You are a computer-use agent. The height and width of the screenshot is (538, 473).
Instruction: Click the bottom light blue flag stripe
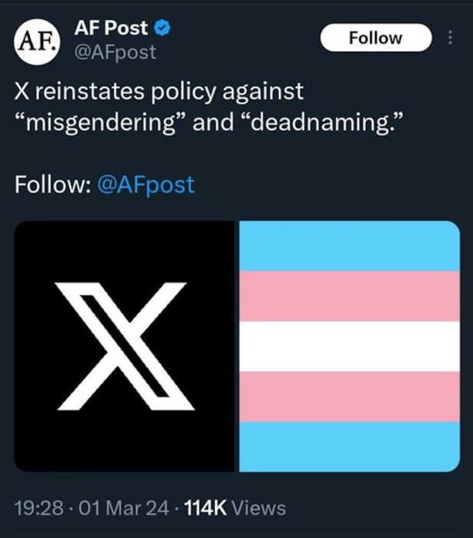(349, 447)
